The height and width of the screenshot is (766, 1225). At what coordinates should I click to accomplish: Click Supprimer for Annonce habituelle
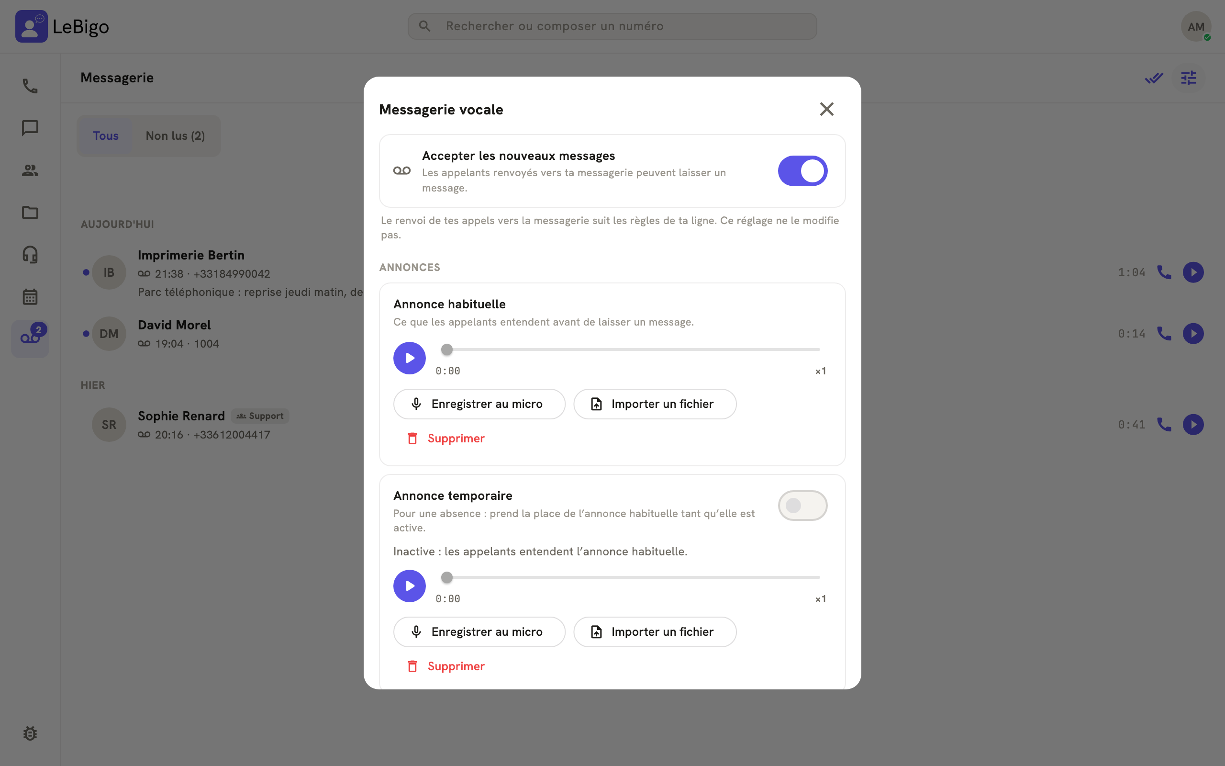point(445,438)
